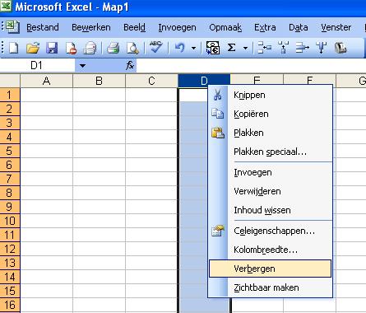
Task: Undo the last action
Action: point(179,49)
